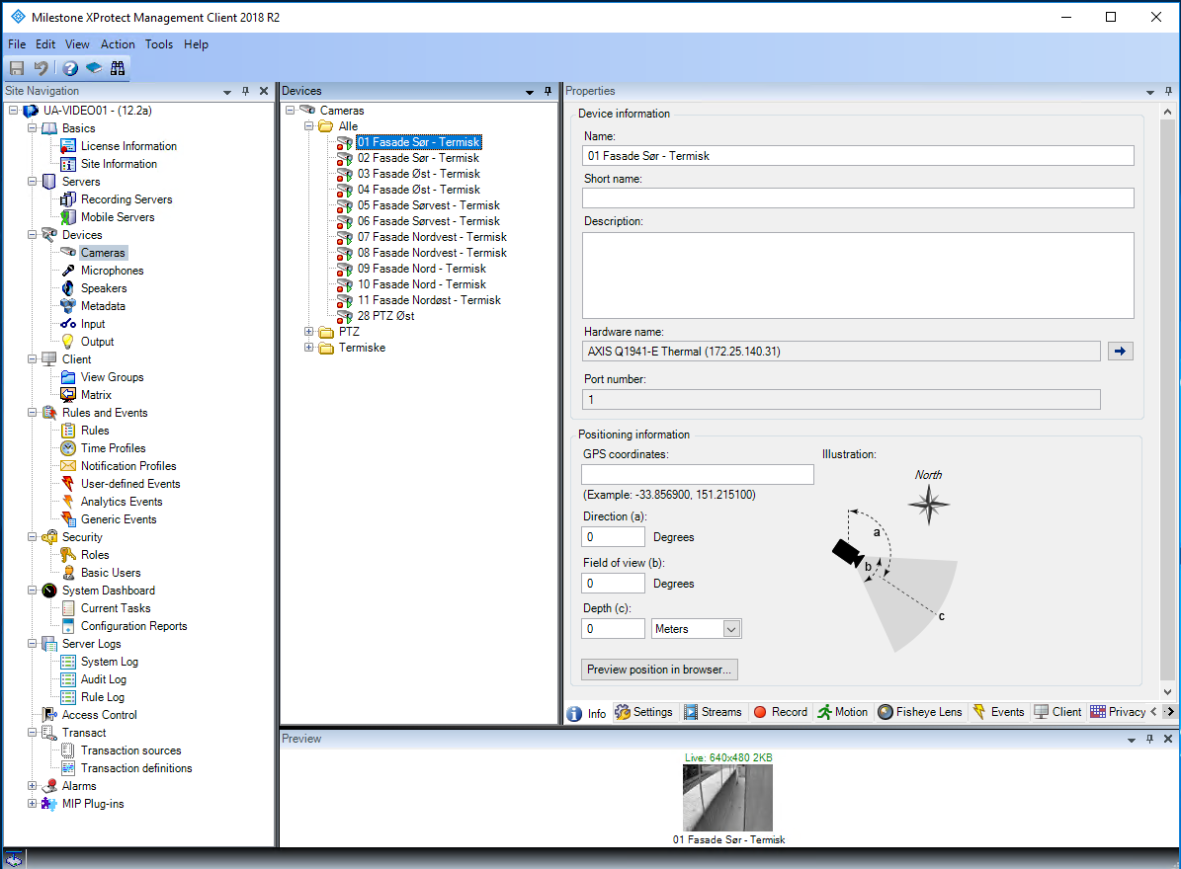Go to hardware using blue arrow button
This screenshot has width=1181, height=869.
coord(1120,352)
